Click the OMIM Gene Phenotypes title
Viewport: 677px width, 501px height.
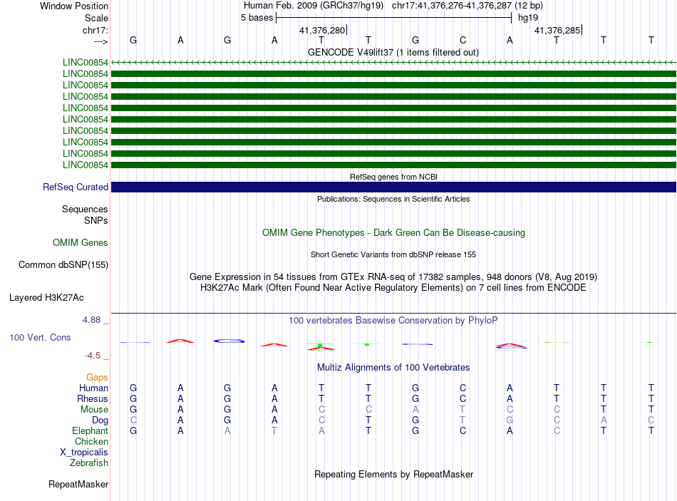point(393,232)
